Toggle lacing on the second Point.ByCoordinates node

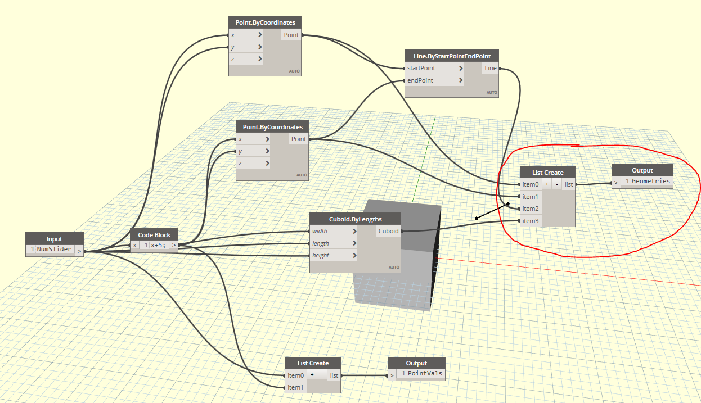pos(302,175)
